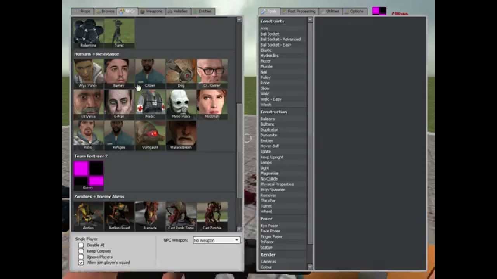This screenshot has width=497, height=279.
Task: Spawn the Vortigaunt NPC
Action: [x=150, y=135]
